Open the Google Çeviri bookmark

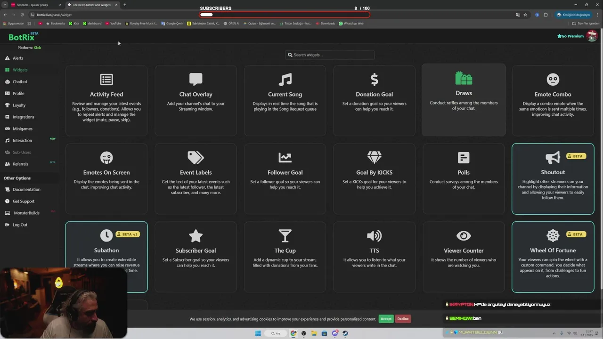[172, 24]
